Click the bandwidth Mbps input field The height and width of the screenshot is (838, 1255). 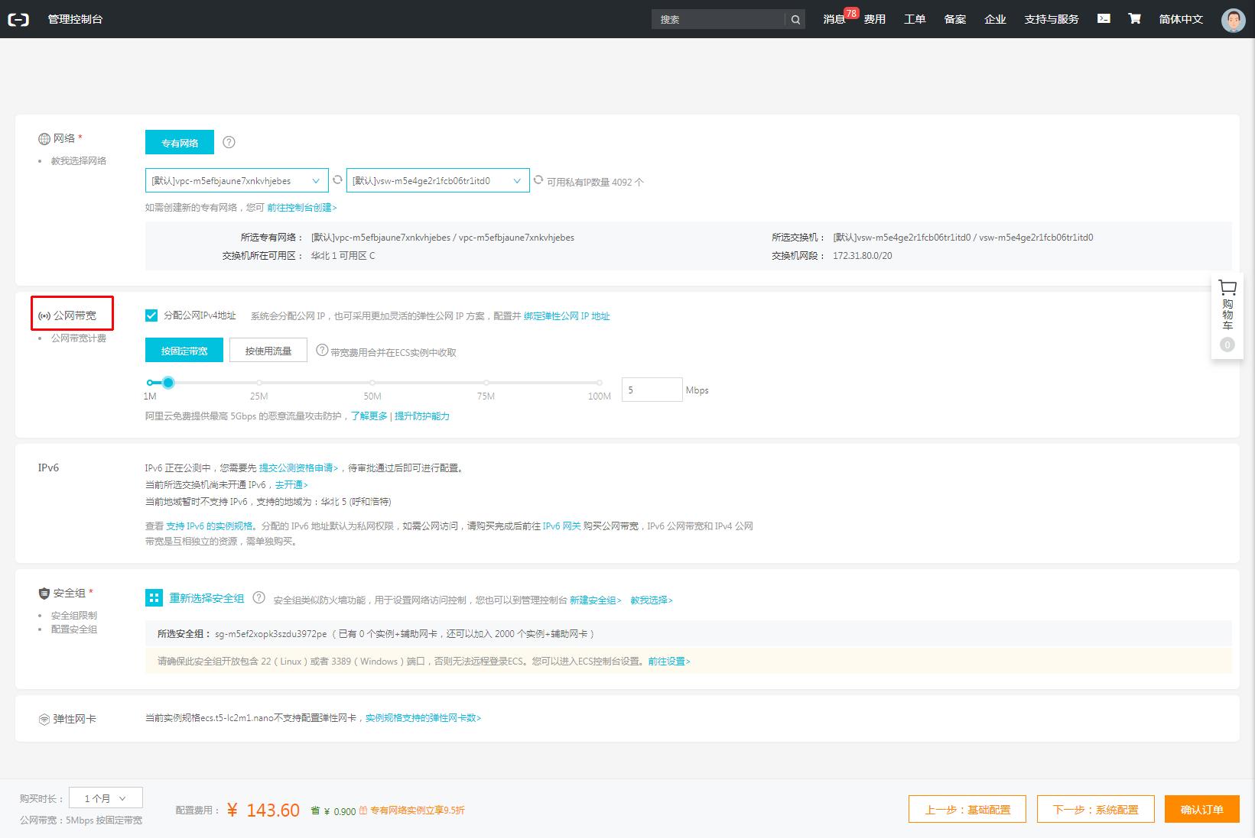click(x=652, y=390)
